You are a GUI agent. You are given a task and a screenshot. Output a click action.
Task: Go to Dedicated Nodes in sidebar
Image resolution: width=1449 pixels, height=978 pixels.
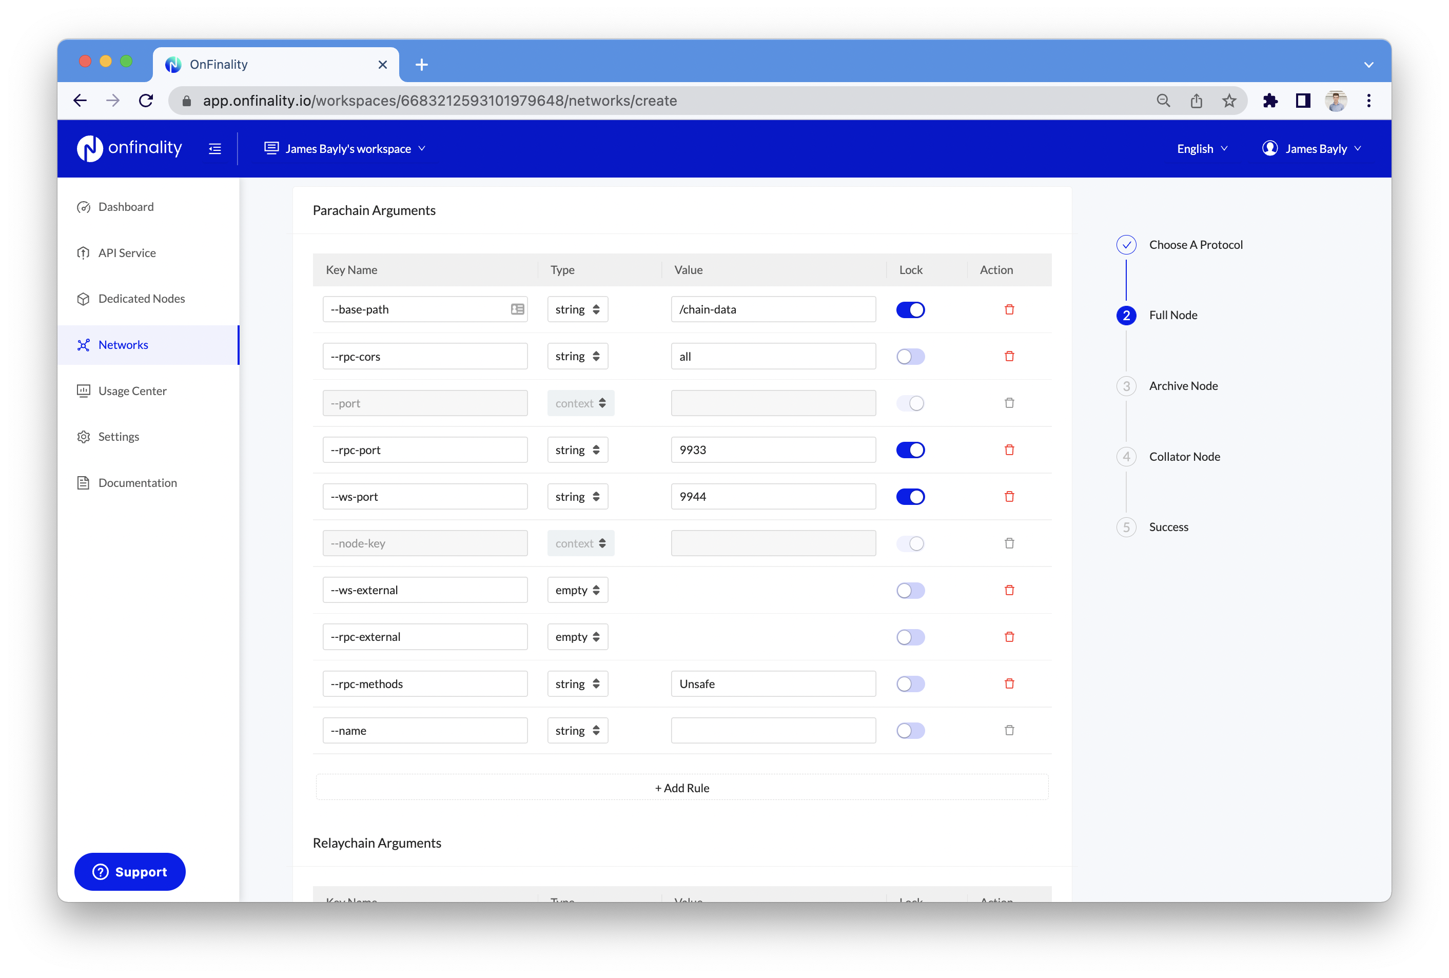pos(141,299)
